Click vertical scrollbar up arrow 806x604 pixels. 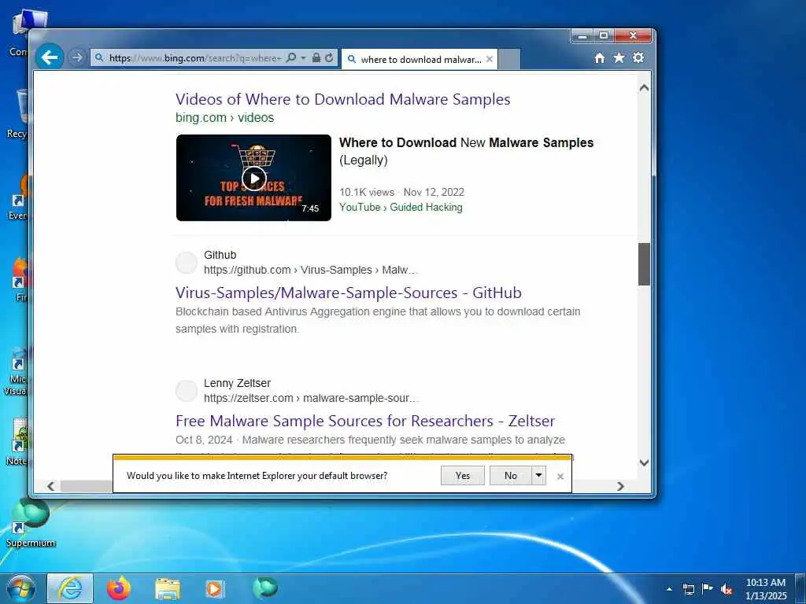[644, 88]
